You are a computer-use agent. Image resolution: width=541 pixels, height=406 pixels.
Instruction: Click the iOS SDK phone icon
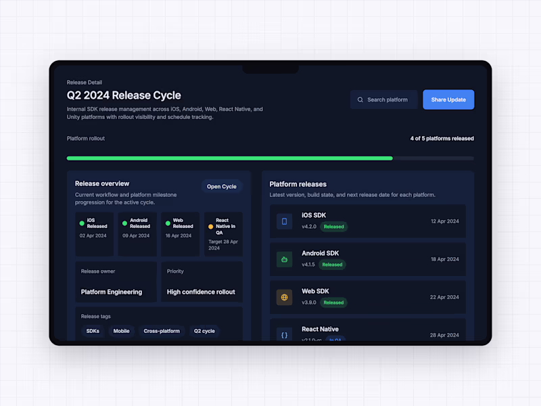tap(284, 221)
